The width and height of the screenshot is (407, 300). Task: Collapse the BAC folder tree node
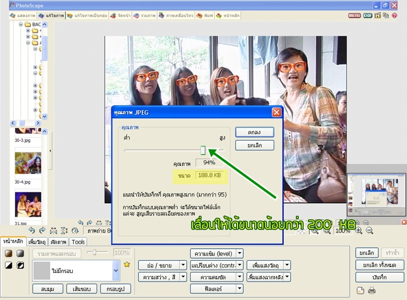tap(21, 24)
